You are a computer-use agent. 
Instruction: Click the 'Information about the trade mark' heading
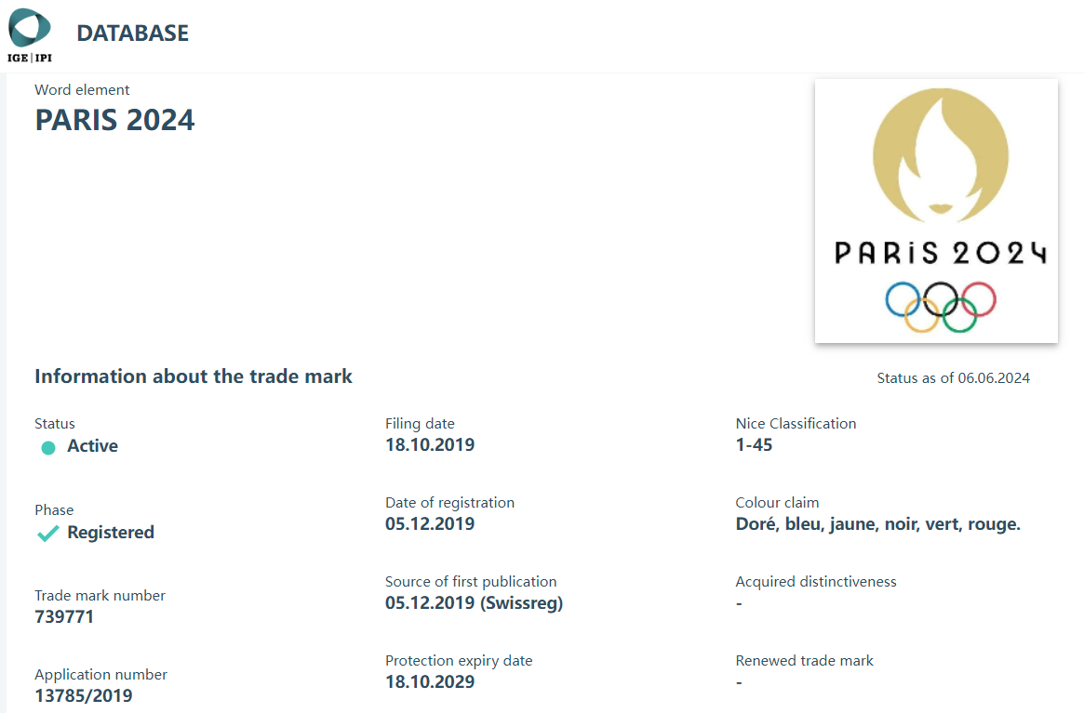[194, 376]
